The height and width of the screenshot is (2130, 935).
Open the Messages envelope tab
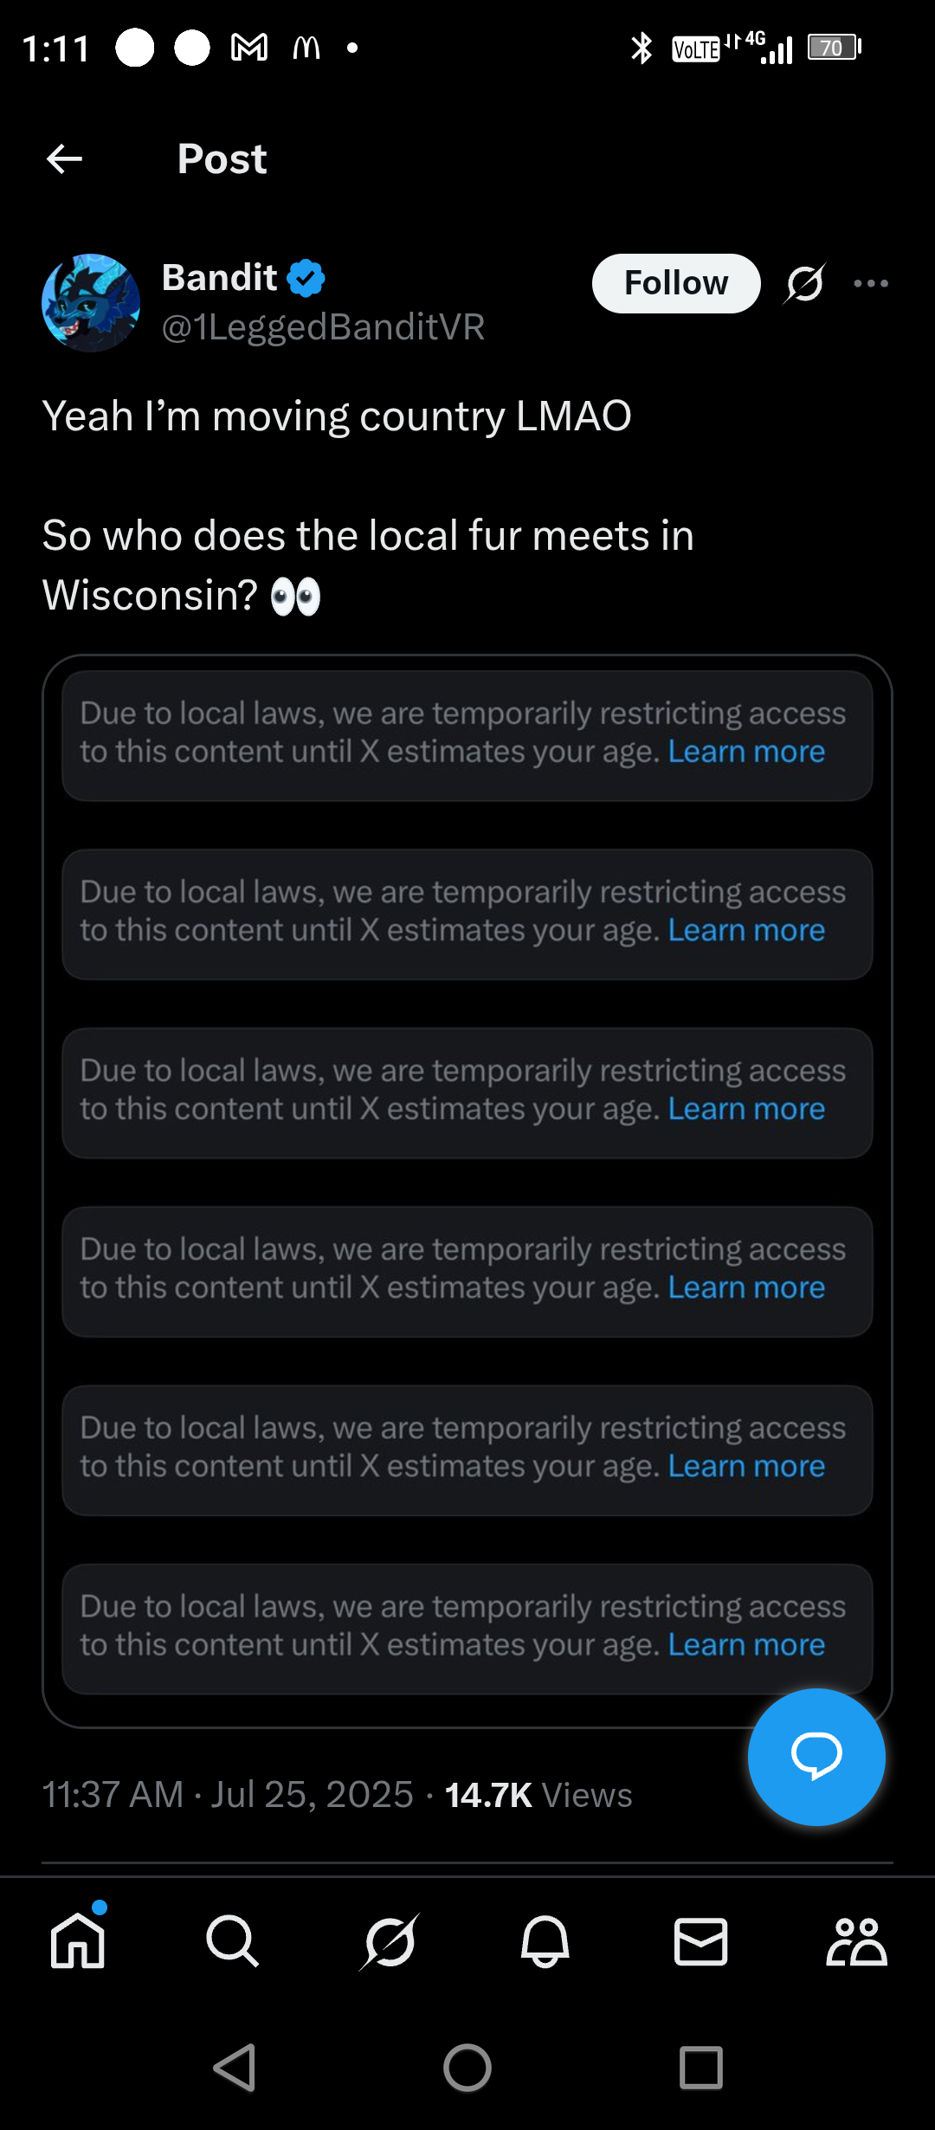point(701,1941)
